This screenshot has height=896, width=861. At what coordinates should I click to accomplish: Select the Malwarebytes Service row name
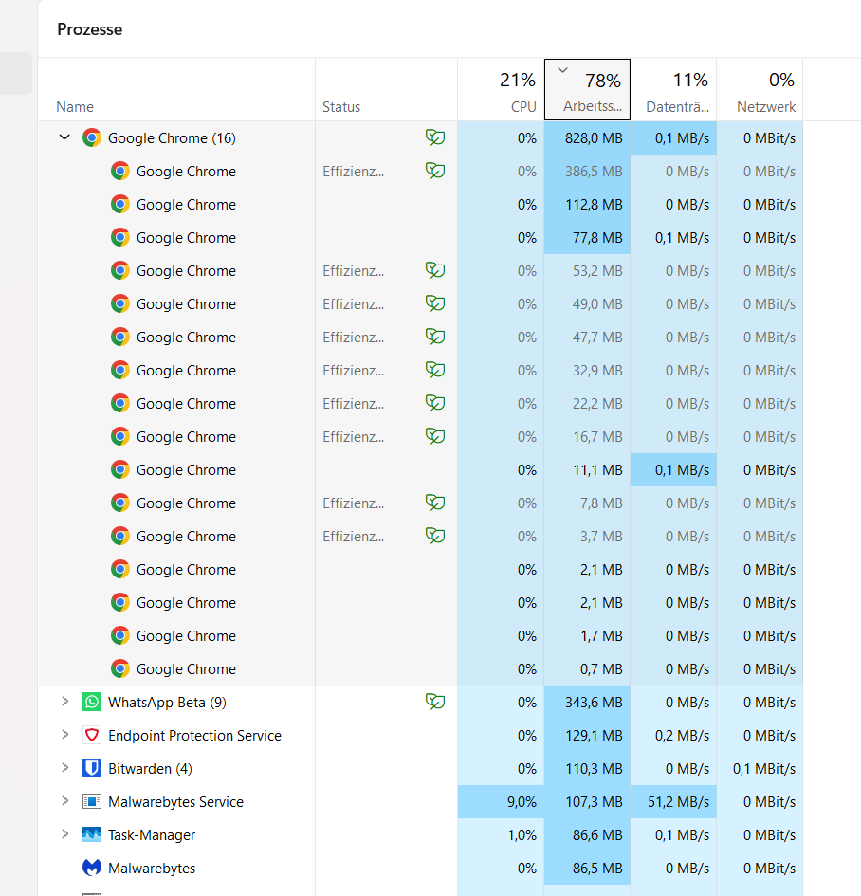click(x=175, y=802)
